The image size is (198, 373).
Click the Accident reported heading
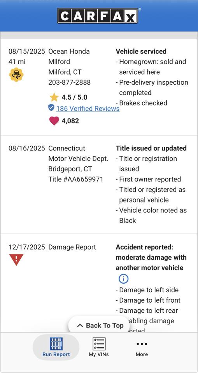(151, 257)
